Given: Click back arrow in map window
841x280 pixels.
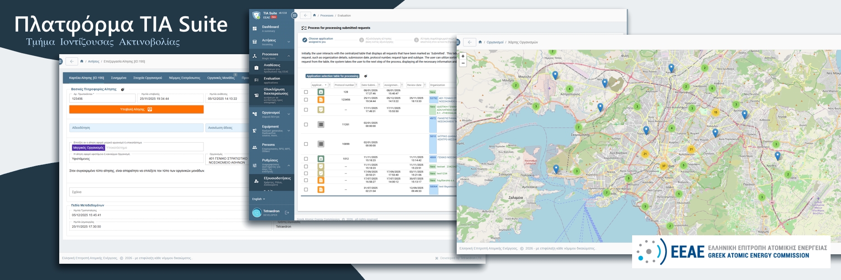Looking at the screenshot, I should click(x=470, y=42).
